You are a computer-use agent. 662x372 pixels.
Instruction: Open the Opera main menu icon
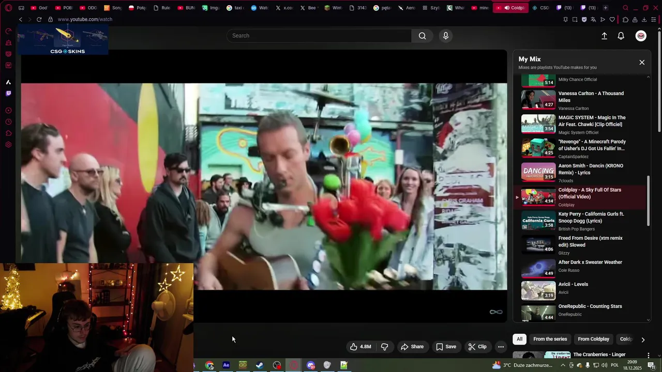(x=8, y=8)
